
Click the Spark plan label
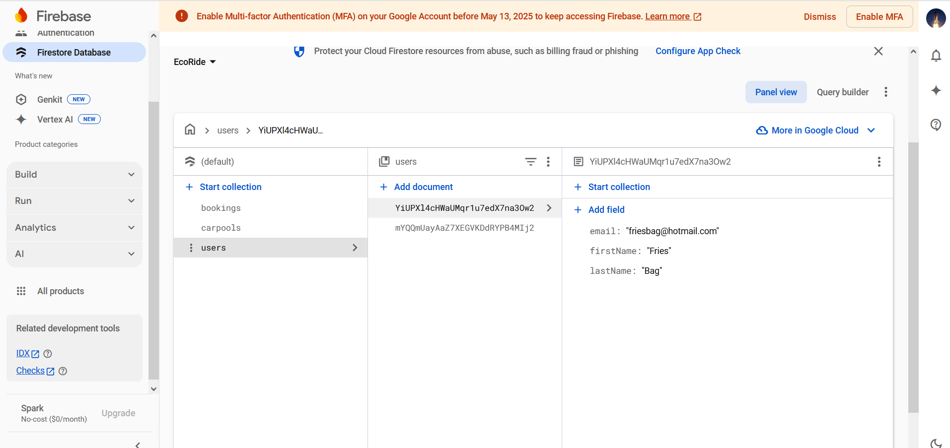32,408
